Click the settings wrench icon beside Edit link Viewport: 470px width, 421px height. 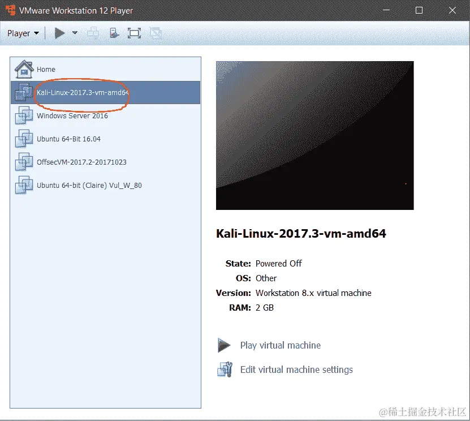tap(225, 370)
